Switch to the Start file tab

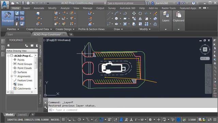(x=10, y=35)
